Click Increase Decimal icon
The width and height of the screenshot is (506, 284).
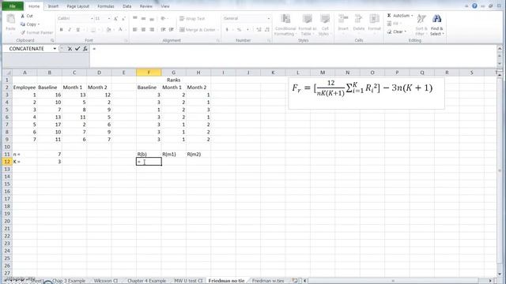coord(259,30)
